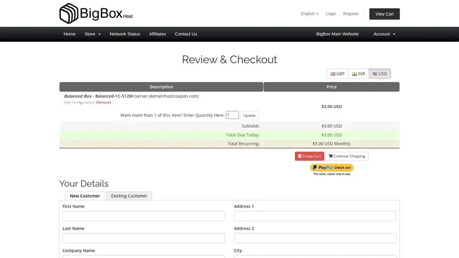Switch currency to INR
Image resolution: width=459 pixels, height=258 pixels.
[359, 74]
